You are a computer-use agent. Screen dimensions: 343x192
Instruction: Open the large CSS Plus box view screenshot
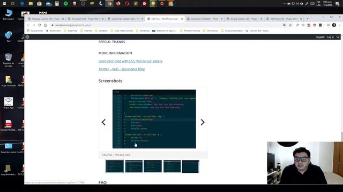point(154,119)
